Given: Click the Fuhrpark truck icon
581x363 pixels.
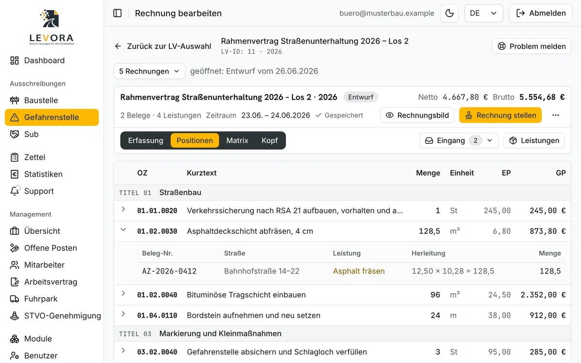Looking at the screenshot, I should [15, 299].
